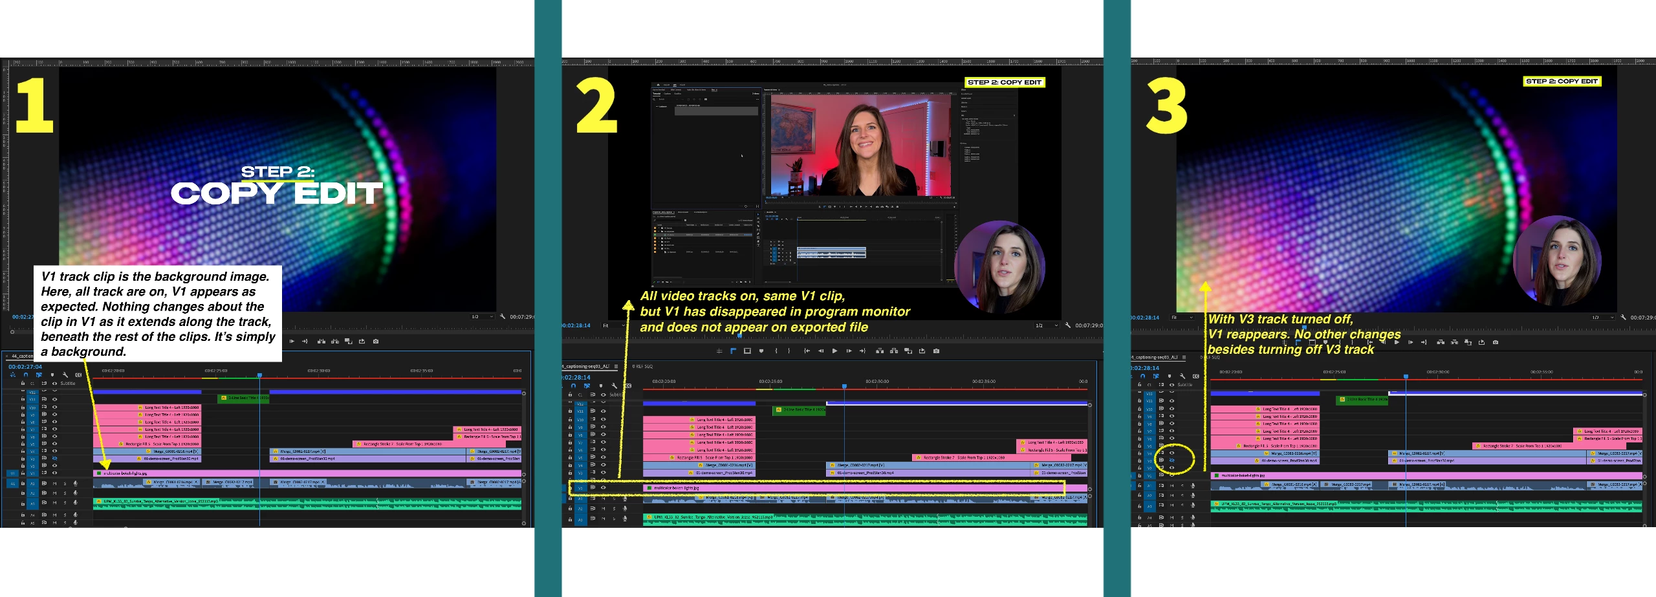The width and height of the screenshot is (1656, 597).
Task: Click the Export Frame camera in the left screenshot
Action: [376, 342]
